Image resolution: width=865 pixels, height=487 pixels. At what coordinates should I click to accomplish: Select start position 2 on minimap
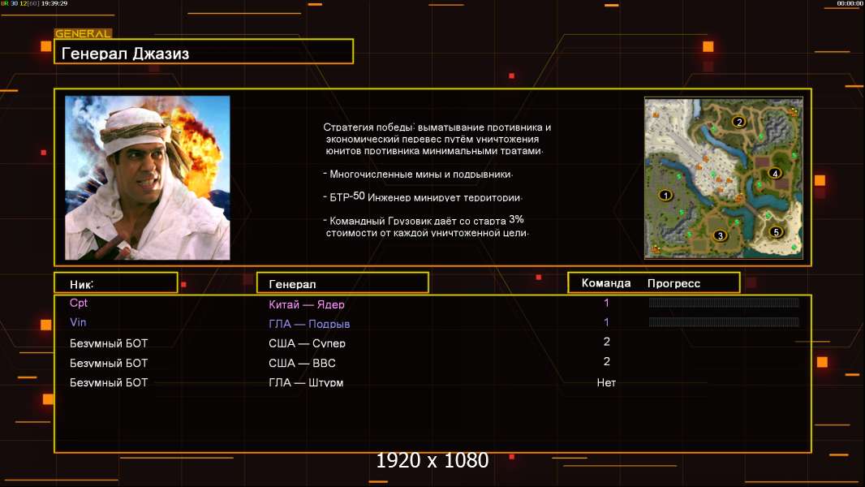738,122
